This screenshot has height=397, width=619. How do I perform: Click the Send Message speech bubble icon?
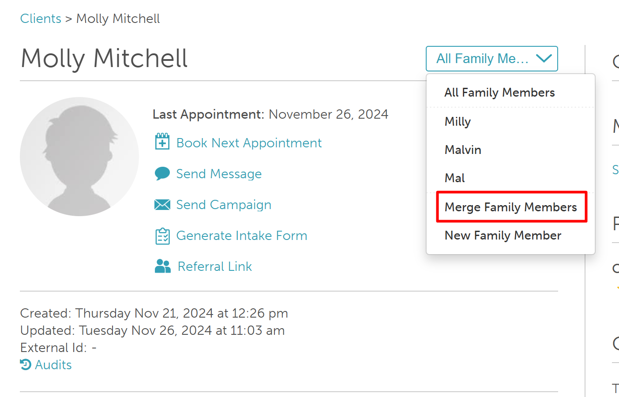coord(162,173)
